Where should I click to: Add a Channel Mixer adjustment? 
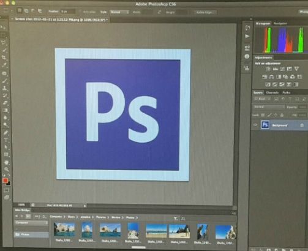point(293,77)
